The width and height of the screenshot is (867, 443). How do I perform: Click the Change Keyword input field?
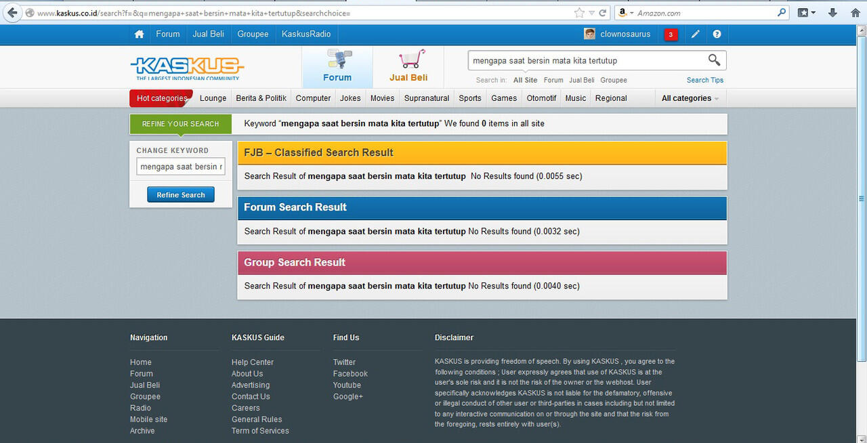point(181,167)
